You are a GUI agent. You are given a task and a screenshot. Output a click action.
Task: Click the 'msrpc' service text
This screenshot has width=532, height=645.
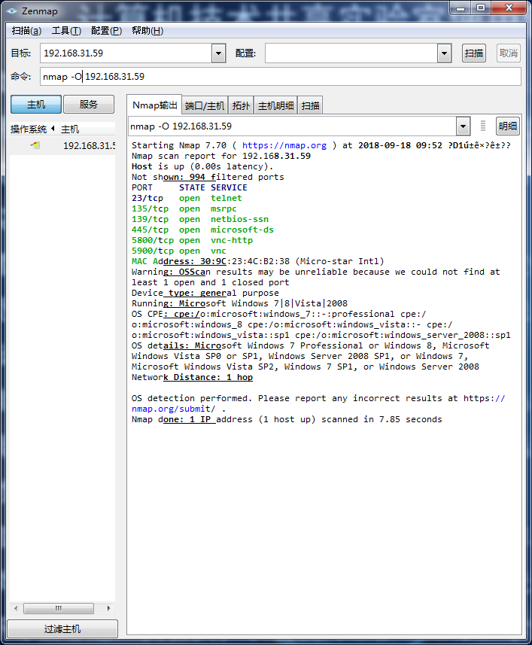point(223,208)
